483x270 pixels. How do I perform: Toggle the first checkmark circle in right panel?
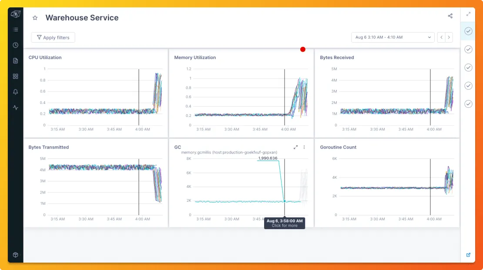point(468,31)
